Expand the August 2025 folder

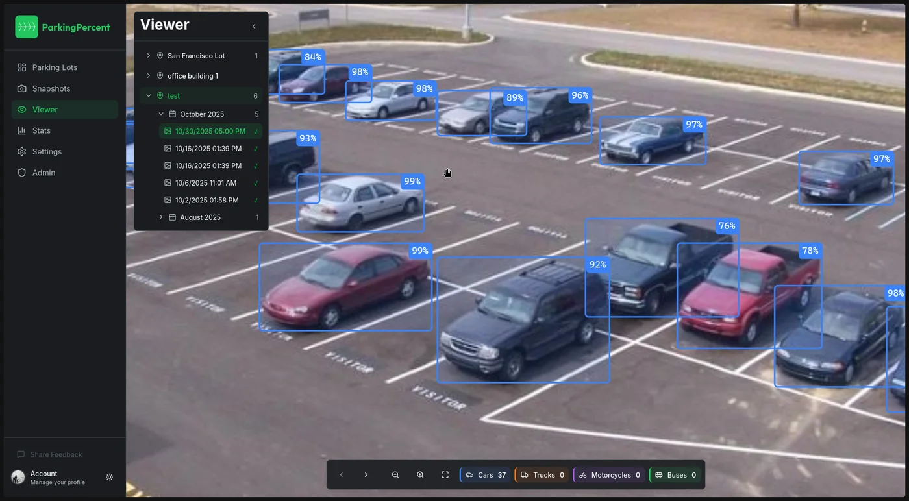[161, 217]
